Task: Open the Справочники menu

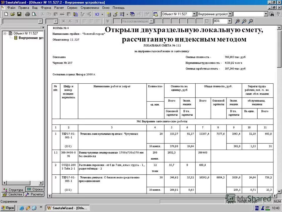Action: pos(90,8)
